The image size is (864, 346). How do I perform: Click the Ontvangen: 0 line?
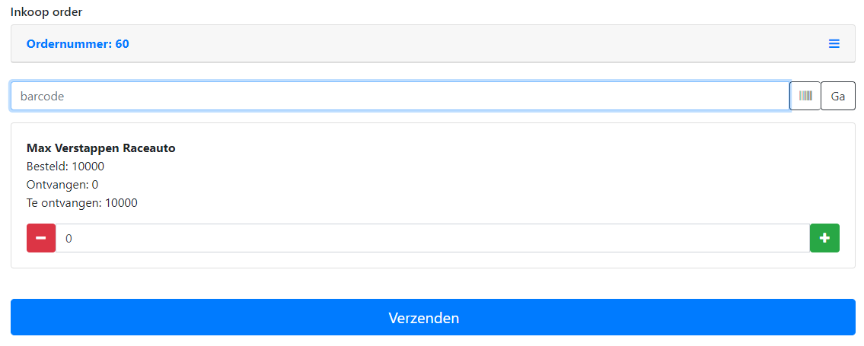(62, 185)
